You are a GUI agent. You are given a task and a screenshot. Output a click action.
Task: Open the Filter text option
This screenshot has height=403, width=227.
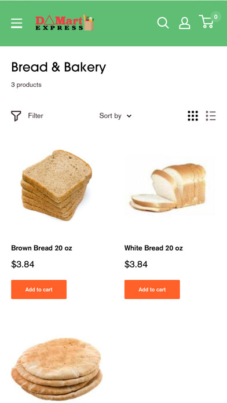[x=35, y=116]
